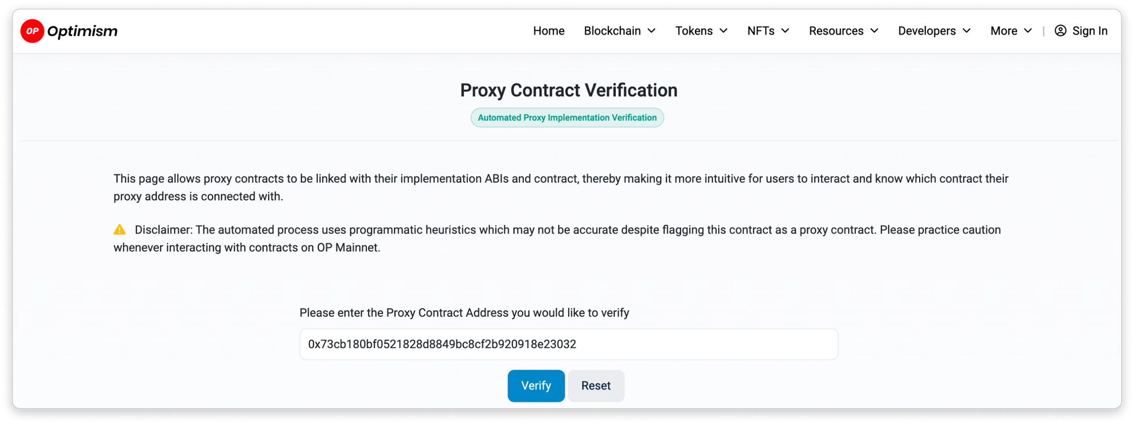Focus the Proxy Contract Address input field
The height and width of the screenshot is (424, 1134).
(569, 344)
